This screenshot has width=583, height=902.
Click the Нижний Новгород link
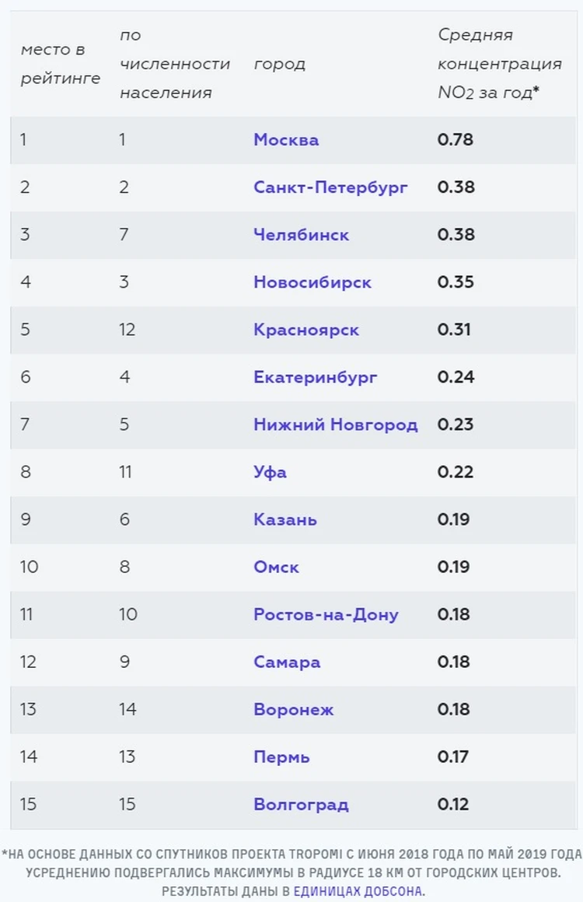(335, 425)
